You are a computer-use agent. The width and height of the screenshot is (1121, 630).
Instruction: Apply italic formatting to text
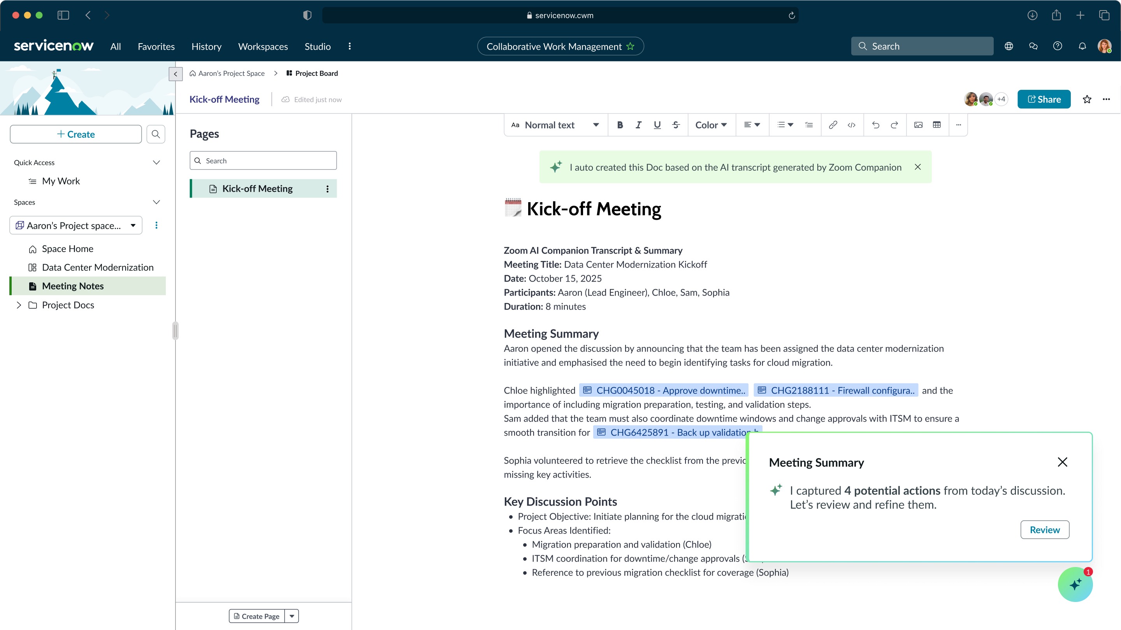click(x=638, y=125)
